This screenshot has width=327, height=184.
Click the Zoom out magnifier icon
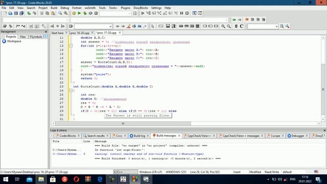[229, 26]
